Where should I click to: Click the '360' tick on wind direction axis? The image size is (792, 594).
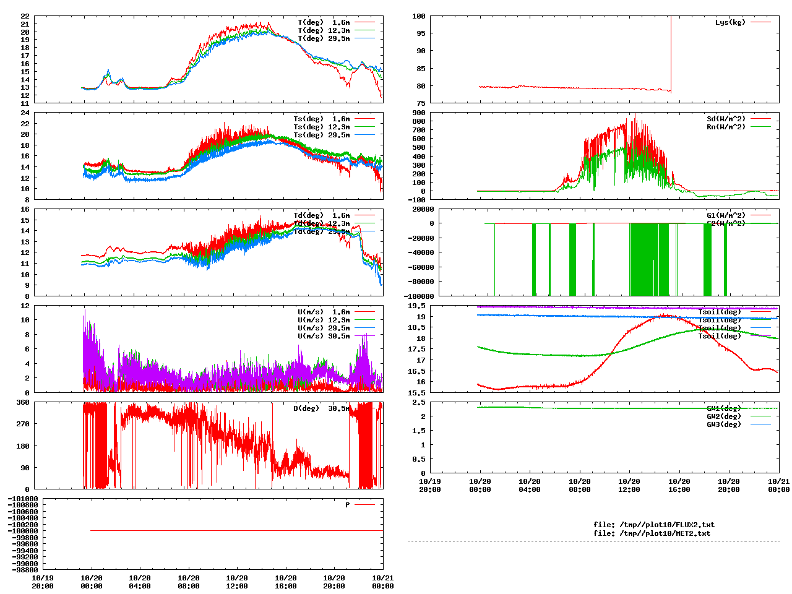pos(23,402)
